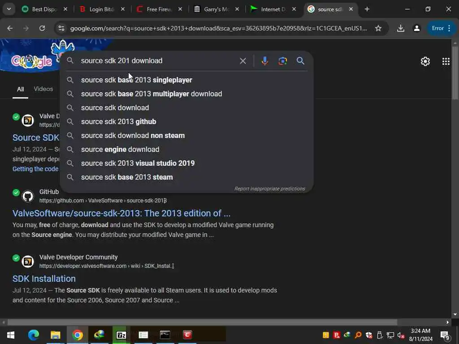The height and width of the screenshot is (344, 459).
Task: Close the Best Dispo tab
Action: coord(65,9)
